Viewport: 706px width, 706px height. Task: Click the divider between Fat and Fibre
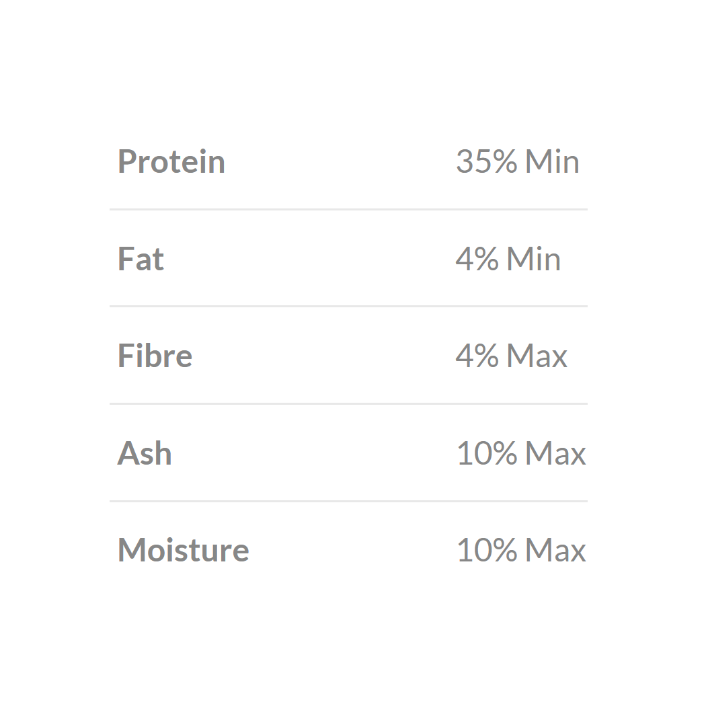(x=348, y=307)
